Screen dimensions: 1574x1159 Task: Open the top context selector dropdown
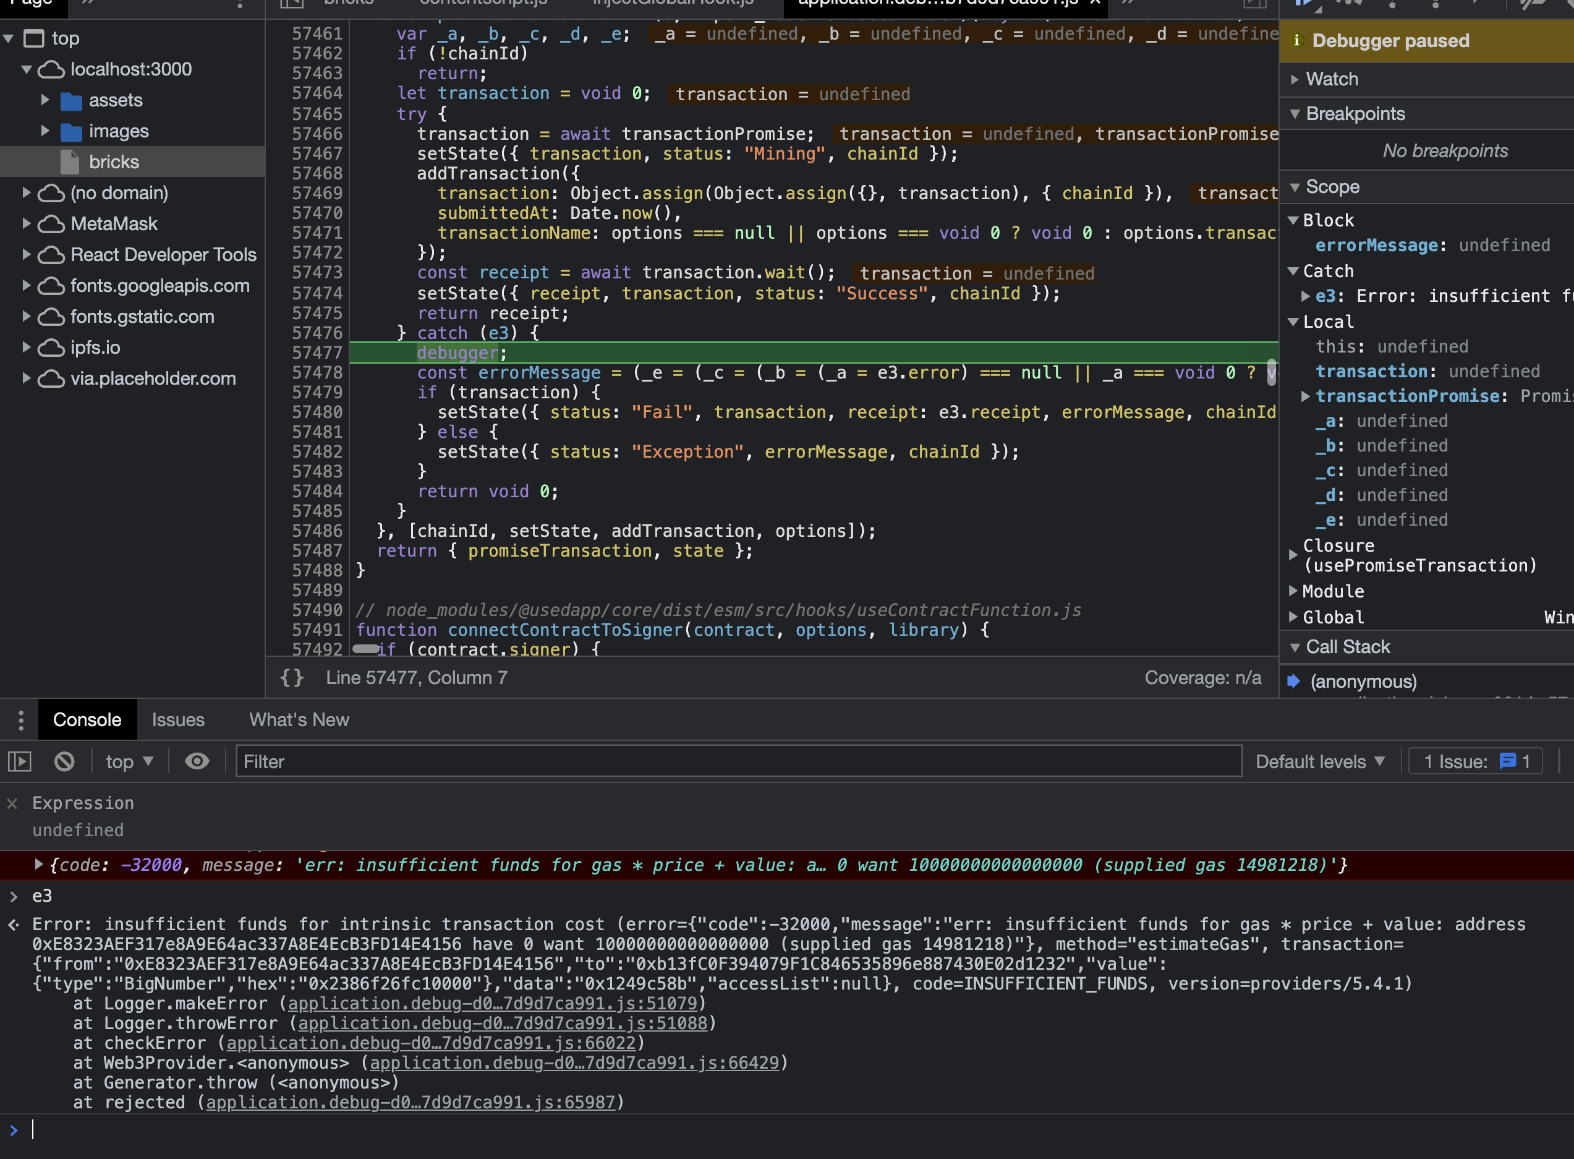[129, 761]
